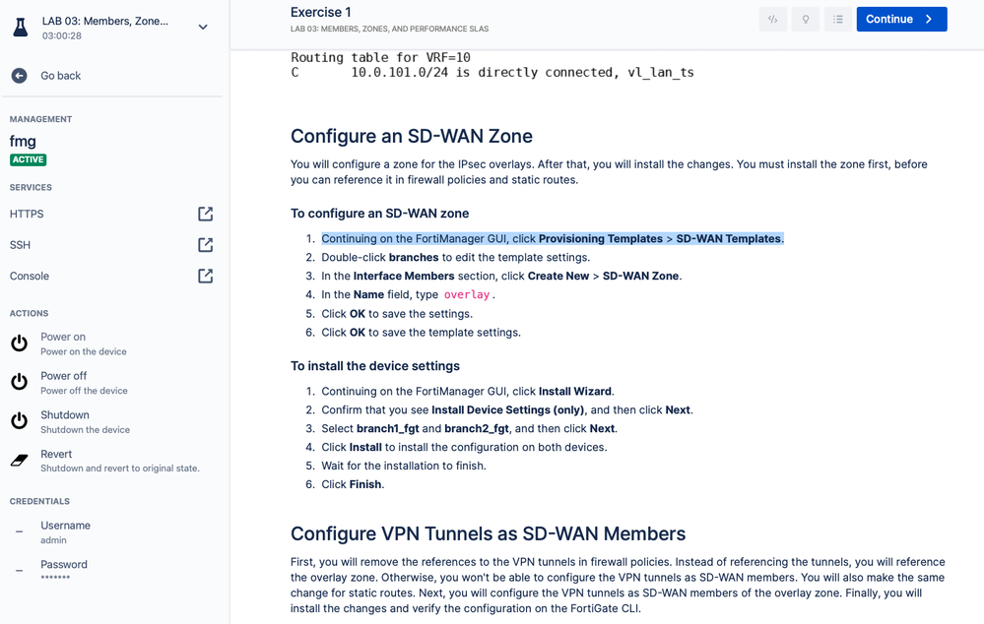The width and height of the screenshot is (984, 624).
Task: Click the ACTIVE status badge
Action: [29, 159]
